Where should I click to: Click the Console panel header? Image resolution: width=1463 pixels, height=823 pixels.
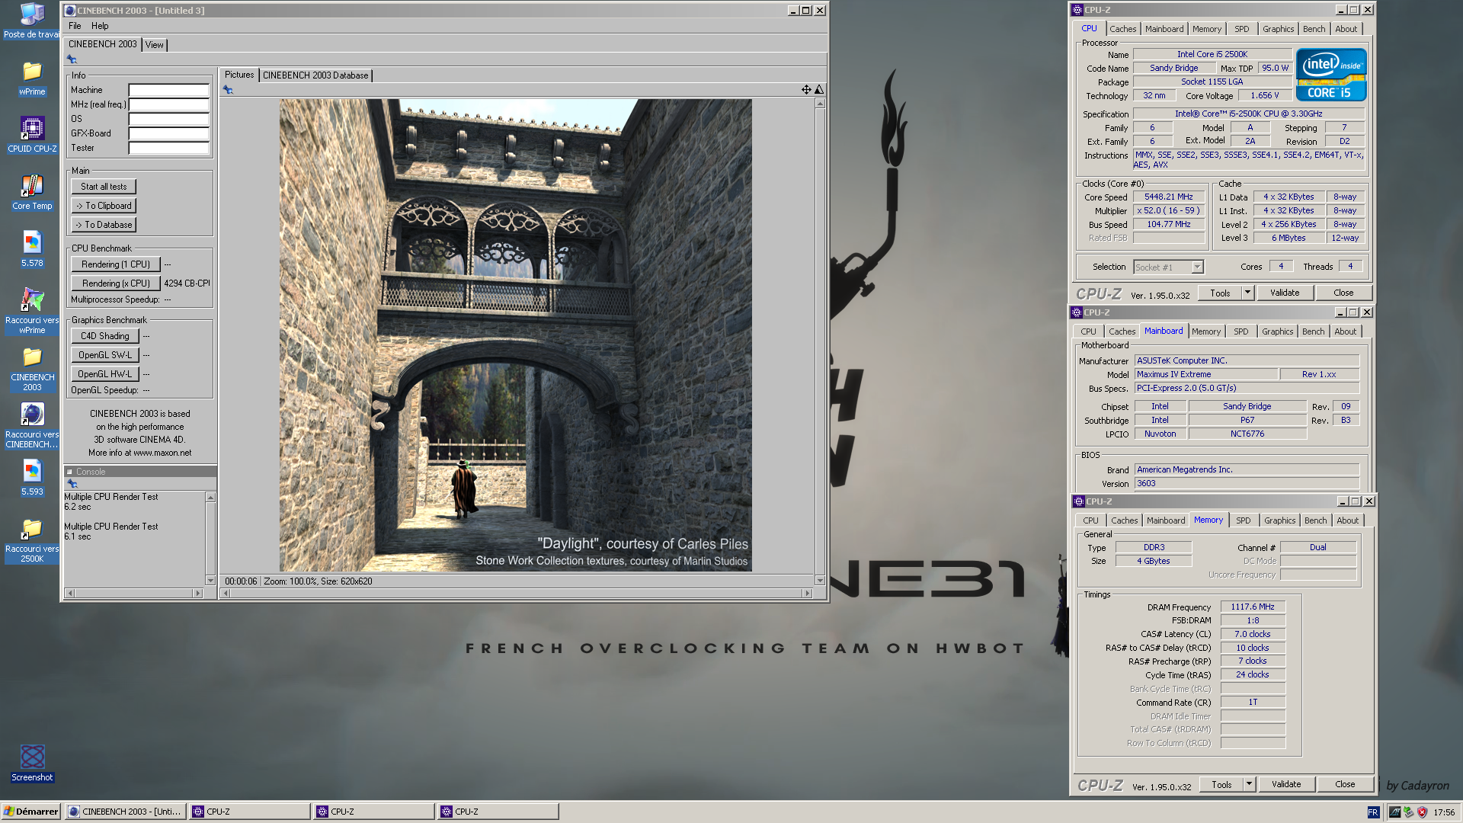click(141, 472)
